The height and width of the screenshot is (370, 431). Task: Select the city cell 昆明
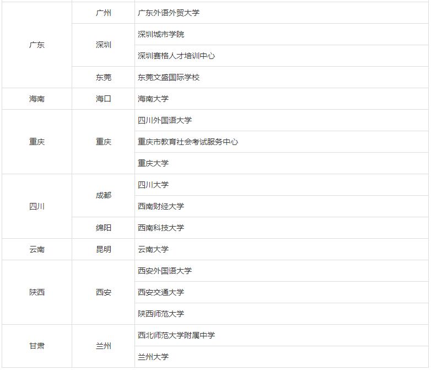coord(104,249)
